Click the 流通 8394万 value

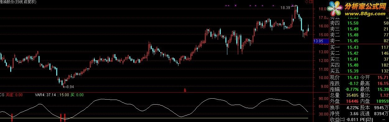pyautogui.click(x=381, y=113)
